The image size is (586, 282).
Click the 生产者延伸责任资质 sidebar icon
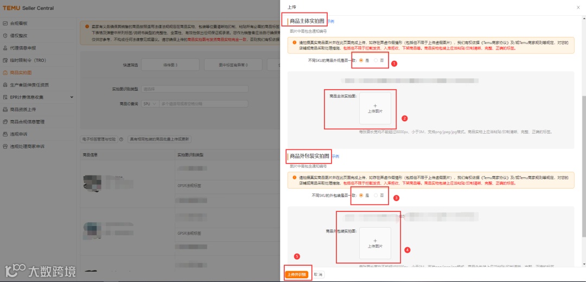pos(5,85)
